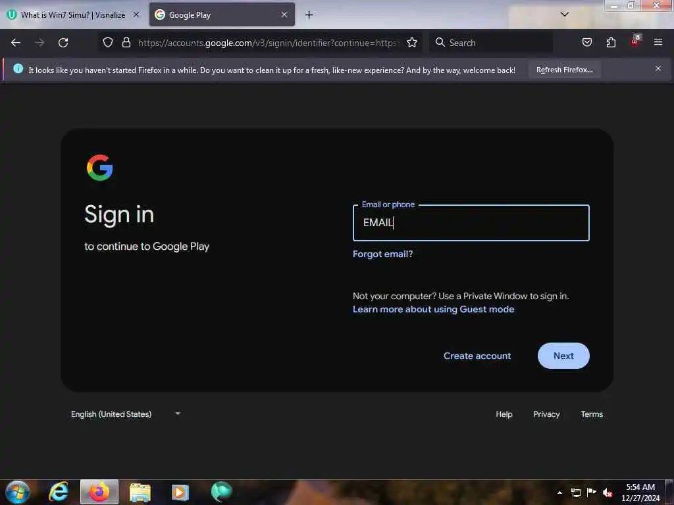Go back to the previous page
Image resolution: width=674 pixels, height=505 pixels.
tap(16, 43)
